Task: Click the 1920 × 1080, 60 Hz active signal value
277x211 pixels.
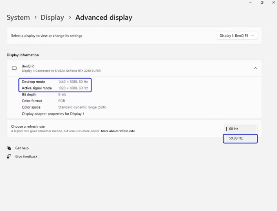Action: coord(73,88)
